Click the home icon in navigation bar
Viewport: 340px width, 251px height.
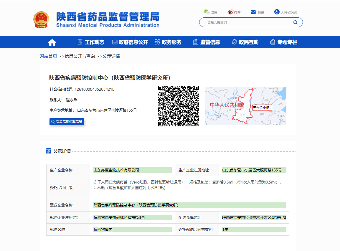pos(52,42)
